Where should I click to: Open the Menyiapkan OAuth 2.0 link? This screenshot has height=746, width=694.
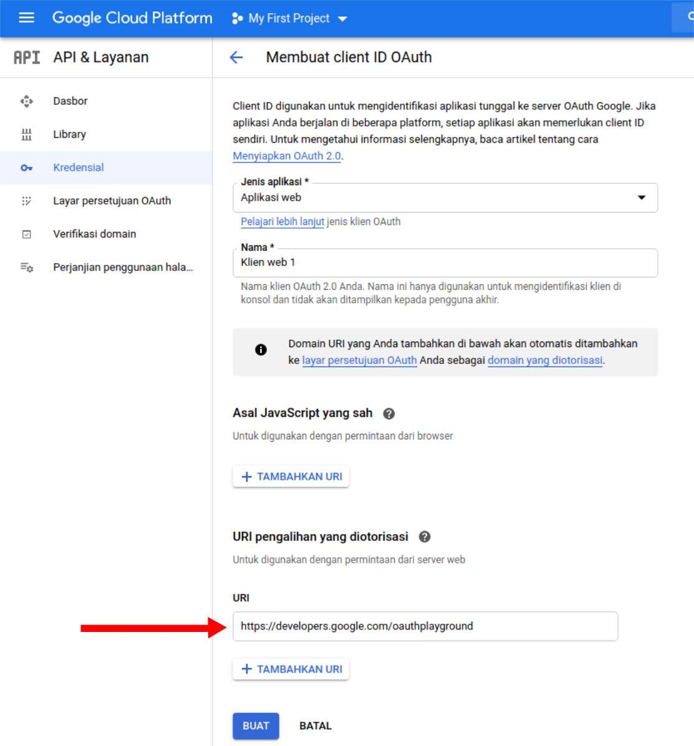click(287, 156)
